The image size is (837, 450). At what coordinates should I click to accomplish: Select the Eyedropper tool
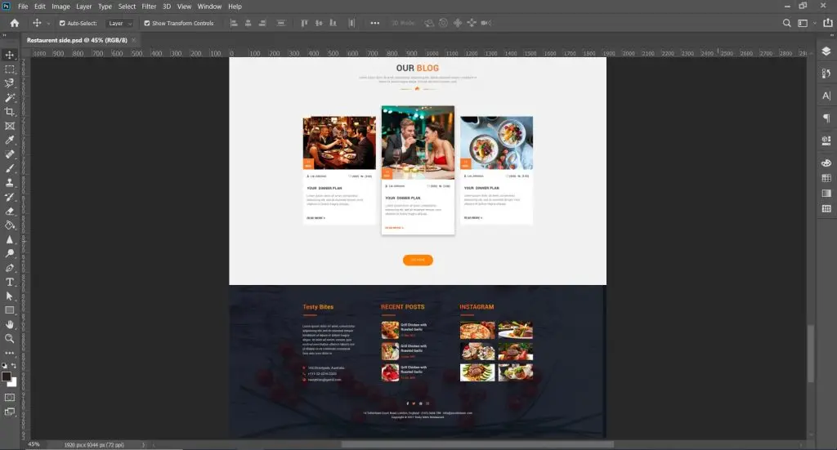coord(10,140)
